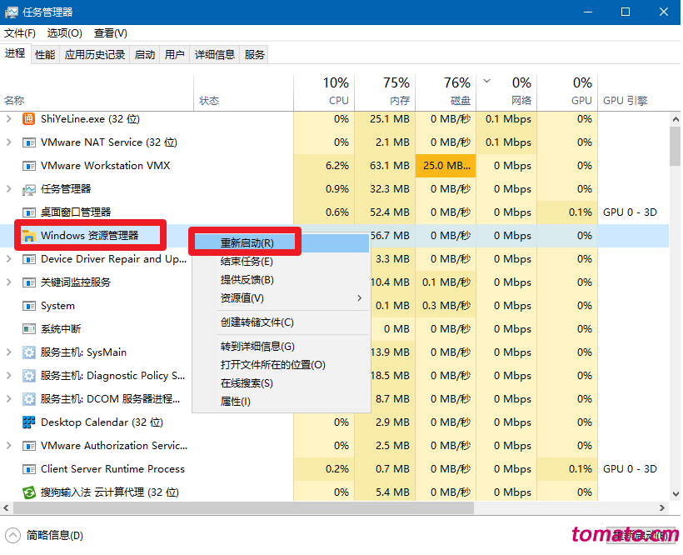Choose 在线搜索(S) menu entry
The image size is (683, 555).
(x=282, y=383)
